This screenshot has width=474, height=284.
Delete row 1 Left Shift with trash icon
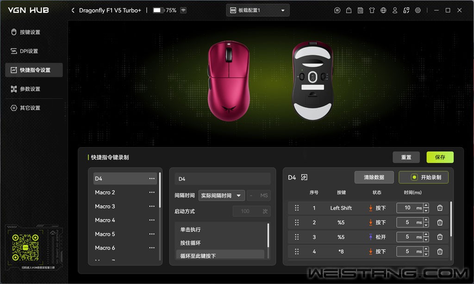pyautogui.click(x=440, y=208)
